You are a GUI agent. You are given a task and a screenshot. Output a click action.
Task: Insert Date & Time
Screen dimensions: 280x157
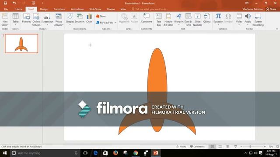188,20
